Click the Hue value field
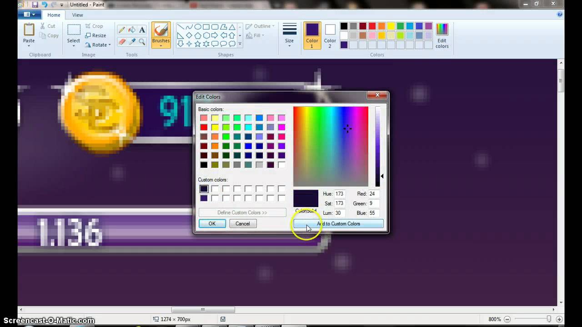582x327 pixels. click(x=340, y=194)
